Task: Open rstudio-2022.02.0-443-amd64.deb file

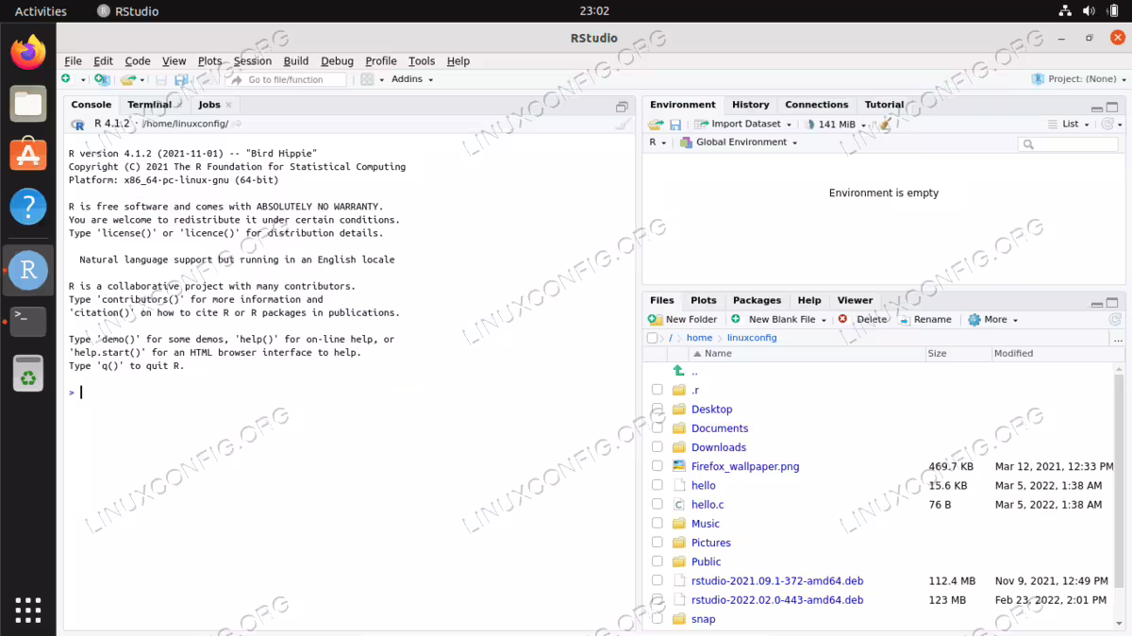Action: [x=776, y=600]
